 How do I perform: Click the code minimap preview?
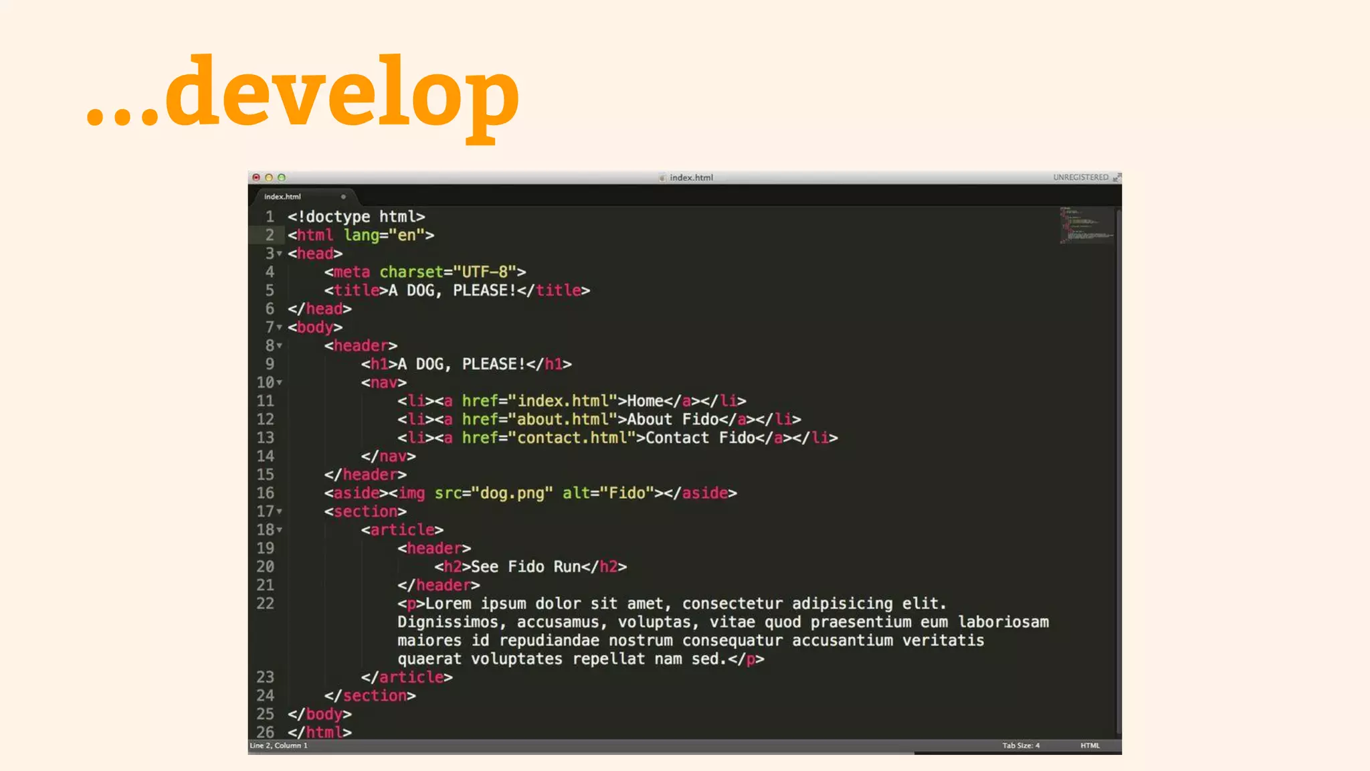click(x=1086, y=225)
